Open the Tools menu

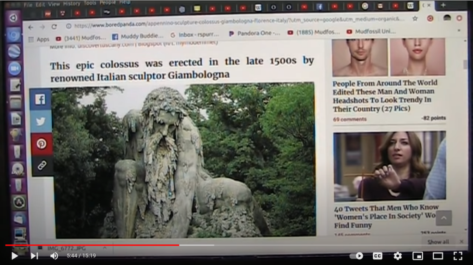(90, 3)
